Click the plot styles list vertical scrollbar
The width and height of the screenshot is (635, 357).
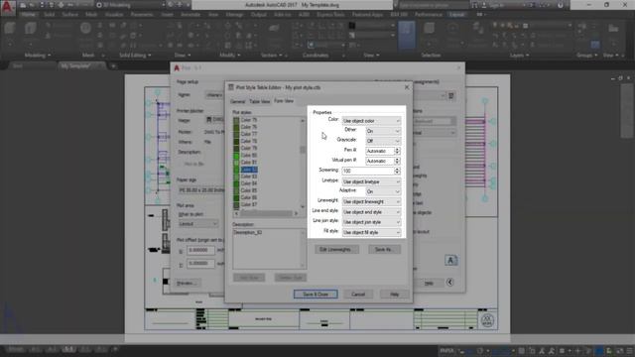[303, 163]
